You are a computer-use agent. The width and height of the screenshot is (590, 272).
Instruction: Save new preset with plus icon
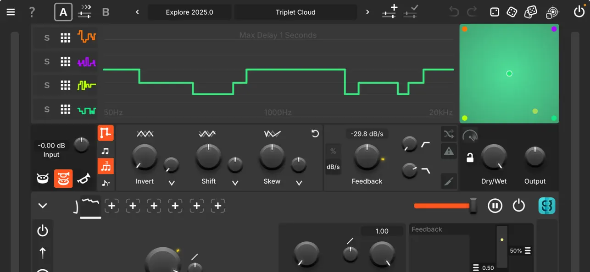click(x=390, y=11)
